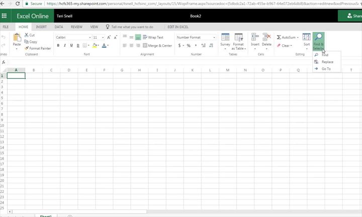This screenshot has height=217, width=362.
Task: Open the font name dropdown Calibri
Action: (71, 37)
